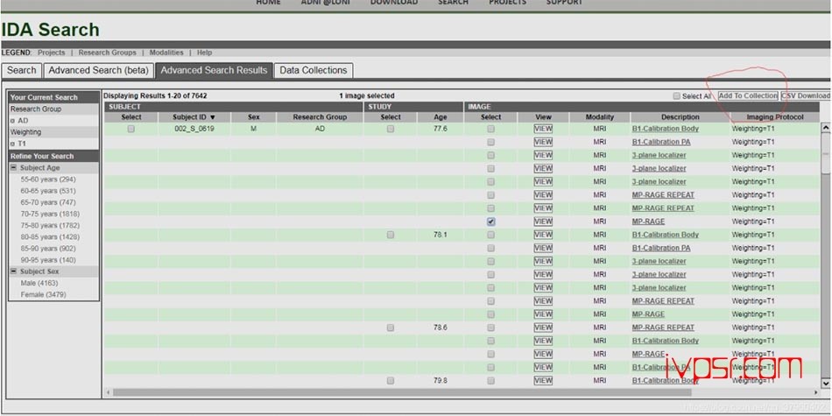Open the Help legend link
The height and width of the screenshot is (416, 832).
(204, 53)
